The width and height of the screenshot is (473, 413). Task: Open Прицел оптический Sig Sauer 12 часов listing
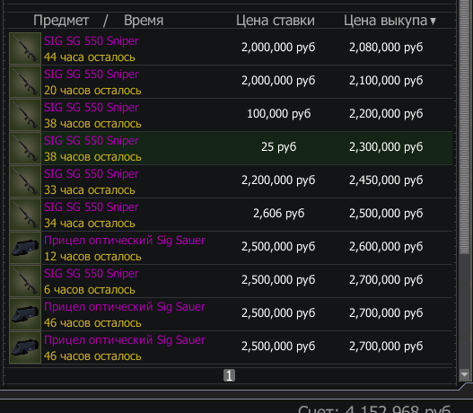(231, 248)
